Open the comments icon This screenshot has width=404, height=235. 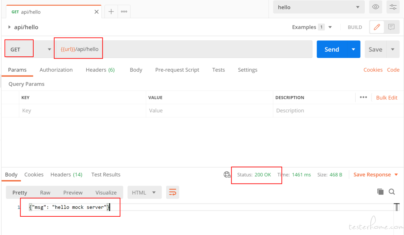391,27
